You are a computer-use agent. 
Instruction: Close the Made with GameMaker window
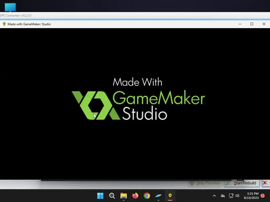[x=264, y=24]
